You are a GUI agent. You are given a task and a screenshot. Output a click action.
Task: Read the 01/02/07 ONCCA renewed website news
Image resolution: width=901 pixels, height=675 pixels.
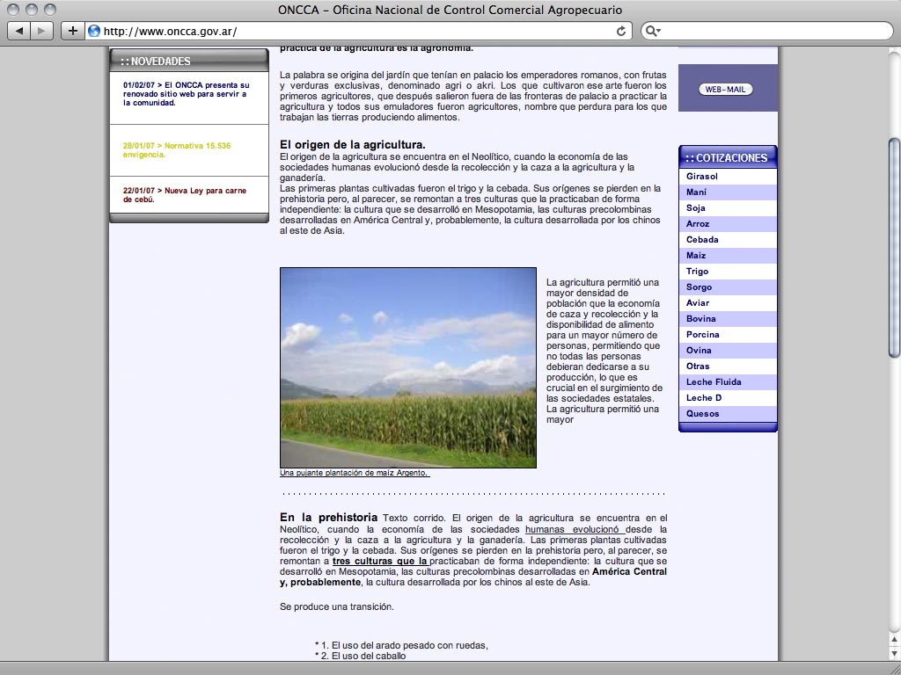[x=187, y=94]
